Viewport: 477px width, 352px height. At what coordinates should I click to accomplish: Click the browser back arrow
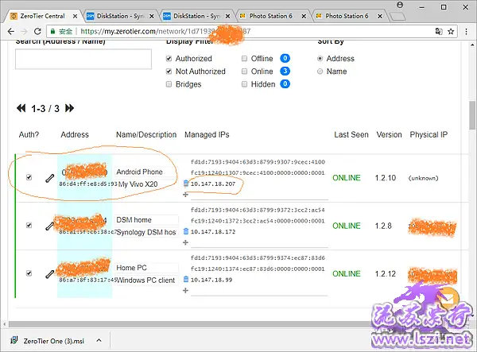[11, 31]
